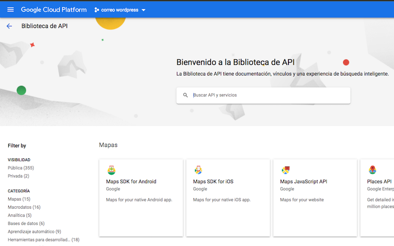Click the Maps SDK for Android icon
The height and width of the screenshot is (246, 394).
pos(112,170)
